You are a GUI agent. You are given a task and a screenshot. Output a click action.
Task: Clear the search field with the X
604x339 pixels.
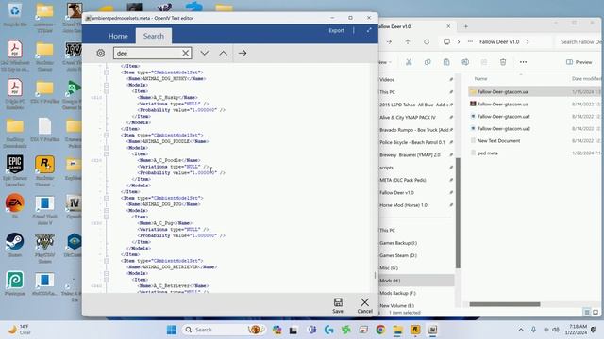tap(186, 53)
